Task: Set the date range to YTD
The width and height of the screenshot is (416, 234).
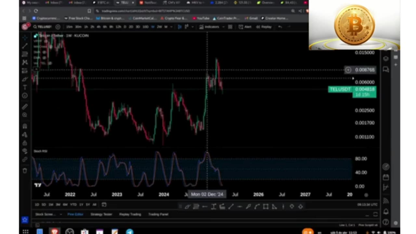Action: click(73, 204)
